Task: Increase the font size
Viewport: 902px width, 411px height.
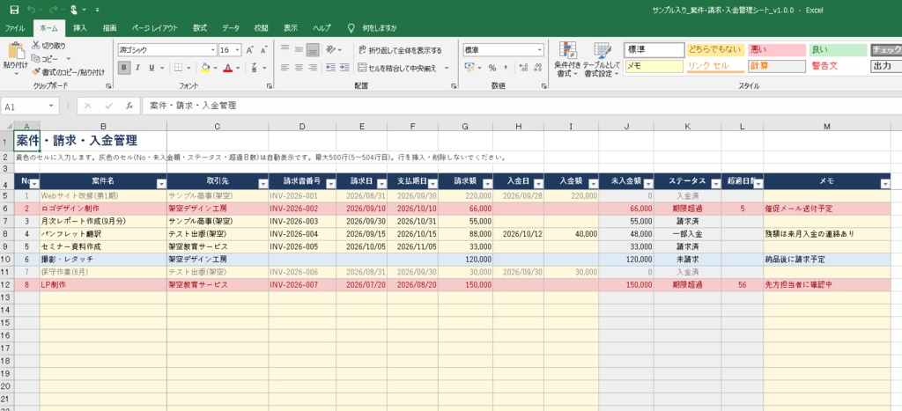Action: click(250, 50)
